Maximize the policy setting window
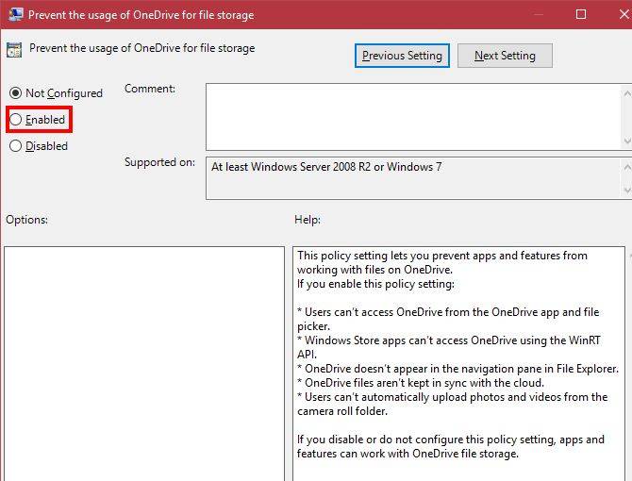 tap(581, 14)
